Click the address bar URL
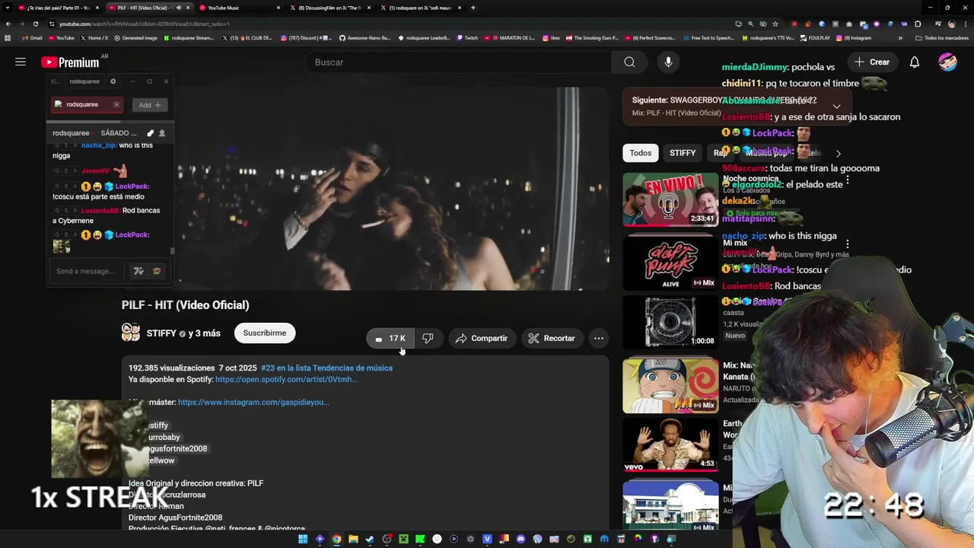Image resolution: width=974 pixels, height=548 pixels. 144,24
